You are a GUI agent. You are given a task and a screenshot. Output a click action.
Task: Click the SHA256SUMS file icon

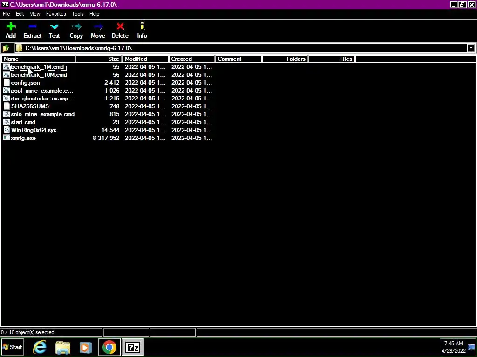[7, 106]
